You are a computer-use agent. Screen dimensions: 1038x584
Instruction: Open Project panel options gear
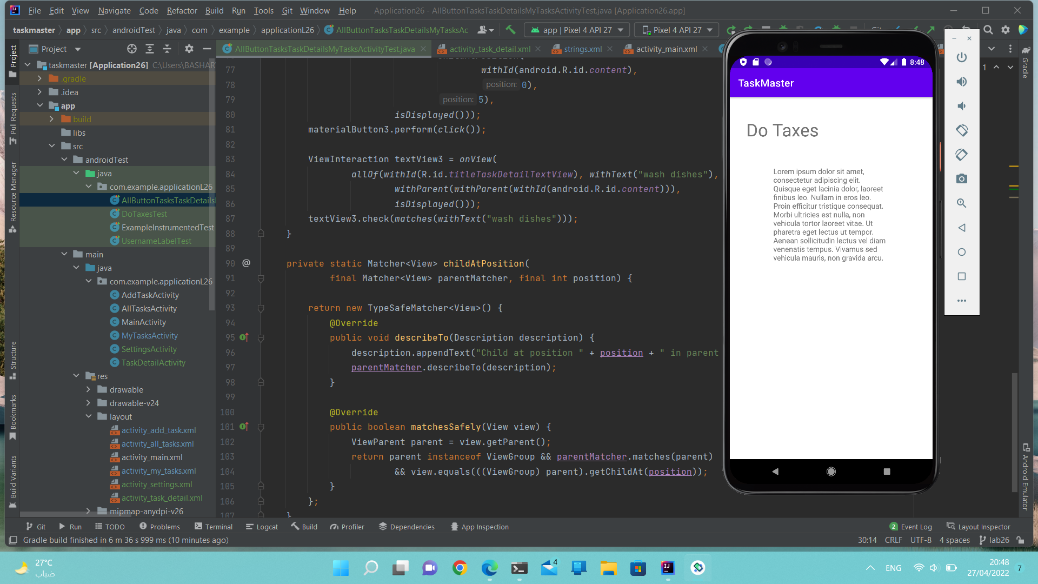[x=189, y=49]
